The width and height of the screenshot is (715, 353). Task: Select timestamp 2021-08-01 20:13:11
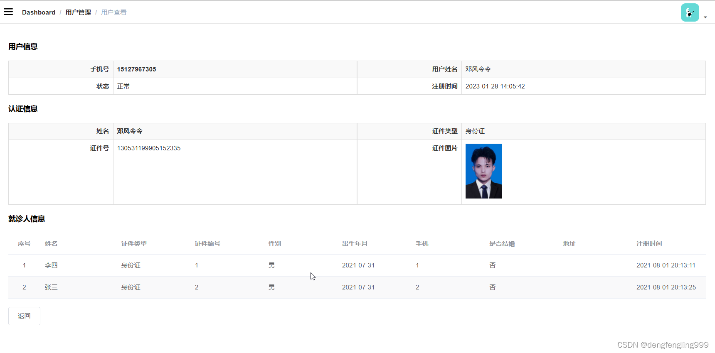(666, 265)
